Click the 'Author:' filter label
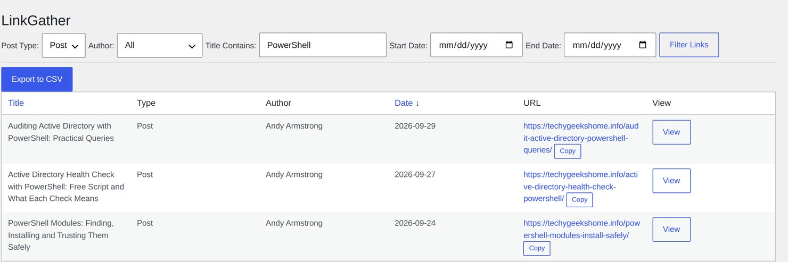 coord(101,46)
